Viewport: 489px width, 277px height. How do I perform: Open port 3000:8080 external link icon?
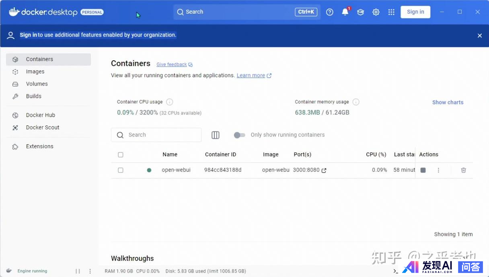(x=324, y=170)
